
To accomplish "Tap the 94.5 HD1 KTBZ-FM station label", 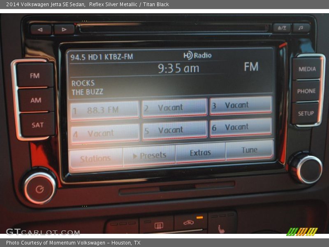I will pyautogui.click(x=102, y=57).
